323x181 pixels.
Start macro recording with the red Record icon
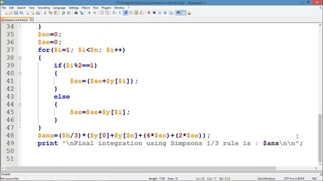pos(149,13)
